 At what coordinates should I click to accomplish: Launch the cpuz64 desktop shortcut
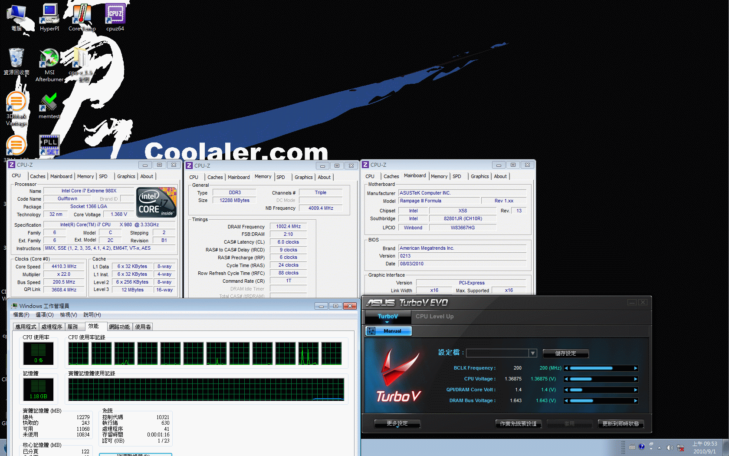pyautogui.click(x=115, y=17)
